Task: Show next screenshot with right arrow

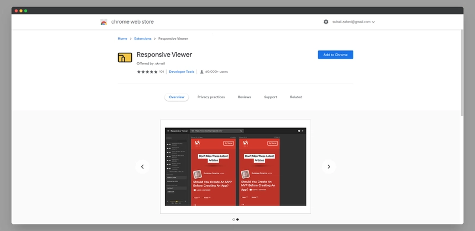Action: point(329,166)
